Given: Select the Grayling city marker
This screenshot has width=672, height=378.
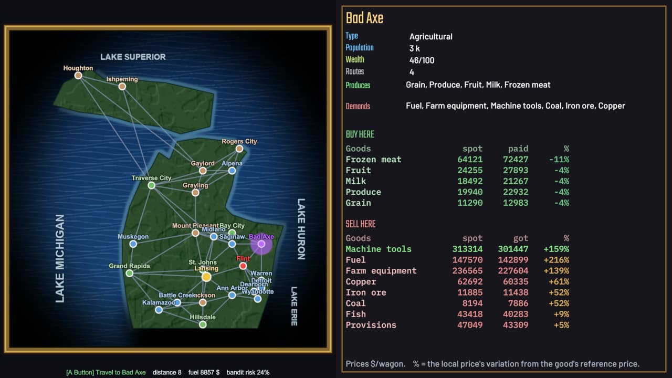Looking at the screenshot, I should pyautogui.click(x=195, y=193).
